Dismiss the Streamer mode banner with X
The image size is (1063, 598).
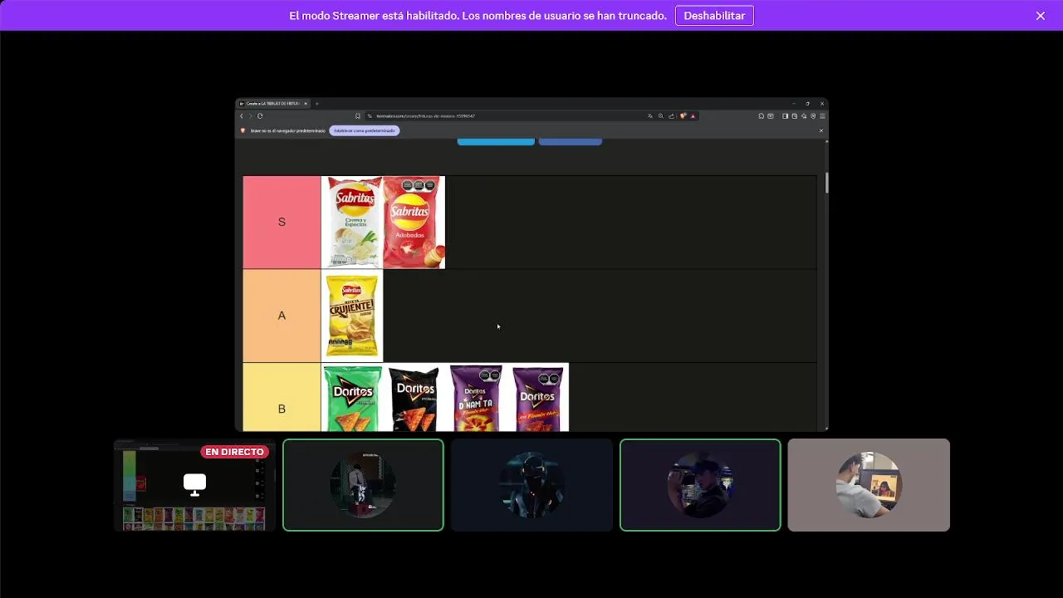click(1041, 16)
